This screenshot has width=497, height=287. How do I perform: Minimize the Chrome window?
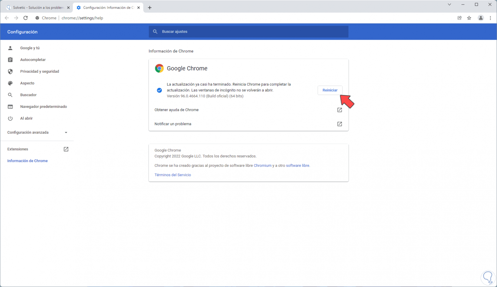463,5
